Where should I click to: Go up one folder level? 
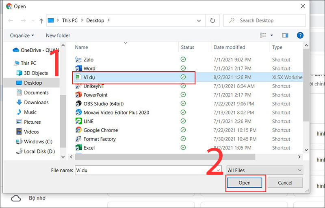click(41, 21)
